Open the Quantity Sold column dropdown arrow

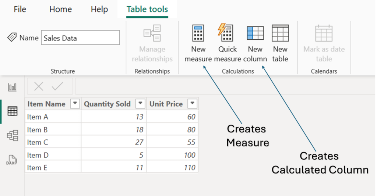pos(140,104)
